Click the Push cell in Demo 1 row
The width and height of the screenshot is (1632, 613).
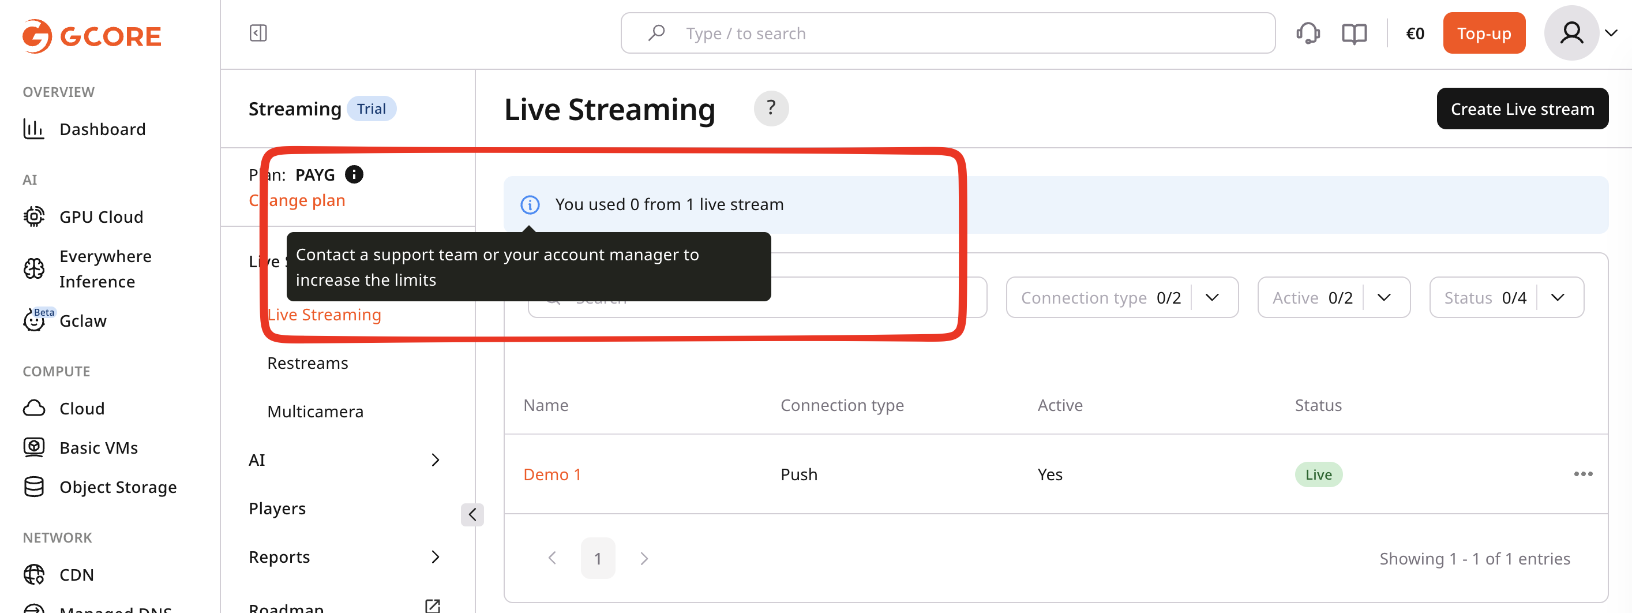(x=798, y=474)
